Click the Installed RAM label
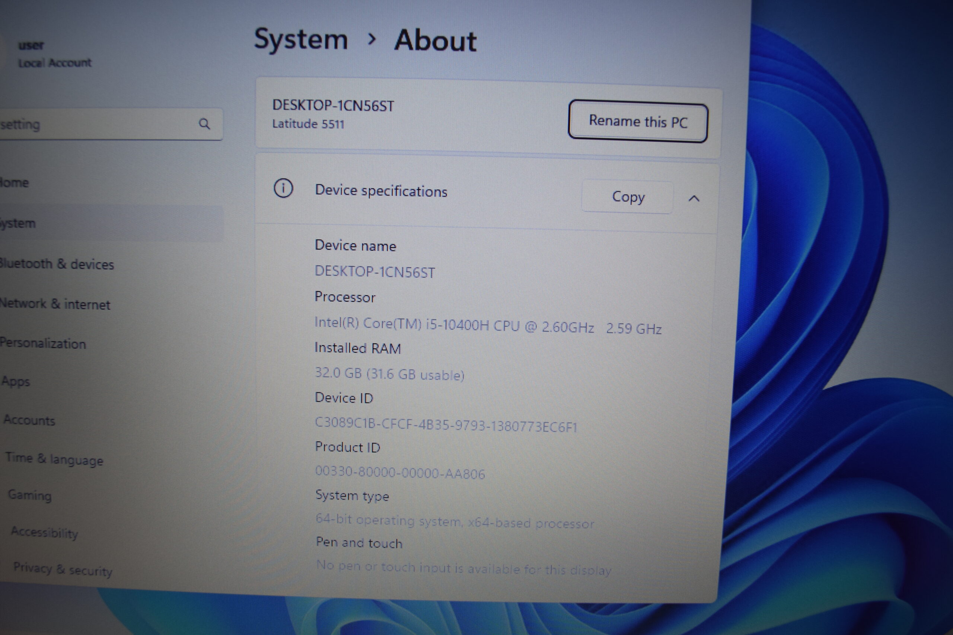 tap(358, 348)
